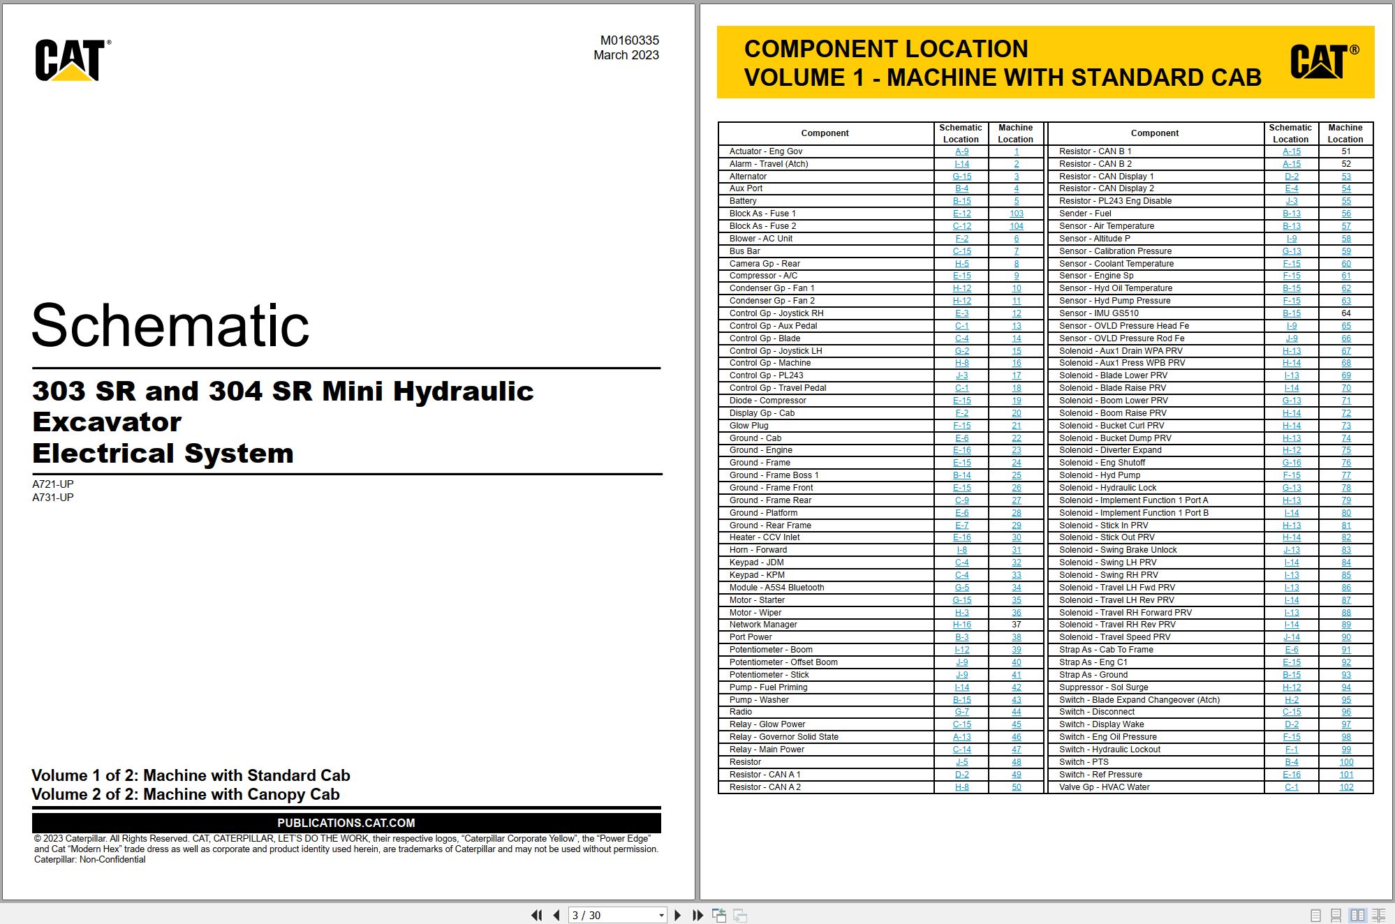Image resolution: width=1395 pixels, height=924 pixels.
Task: Open machine location 38 for Port Power
Action: 1016,637
